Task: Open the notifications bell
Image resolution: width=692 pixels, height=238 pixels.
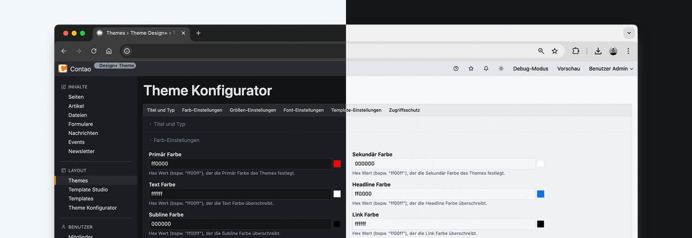Action: tap(486, 69)
